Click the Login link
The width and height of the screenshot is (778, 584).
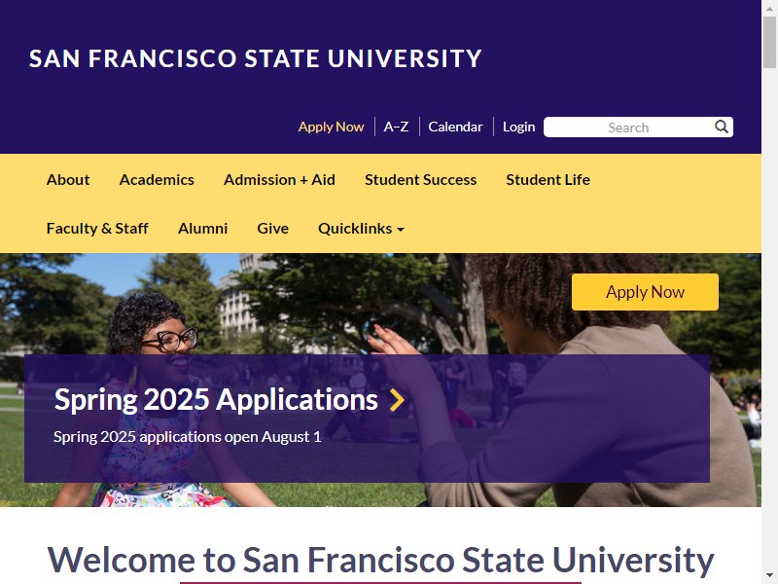518,127
